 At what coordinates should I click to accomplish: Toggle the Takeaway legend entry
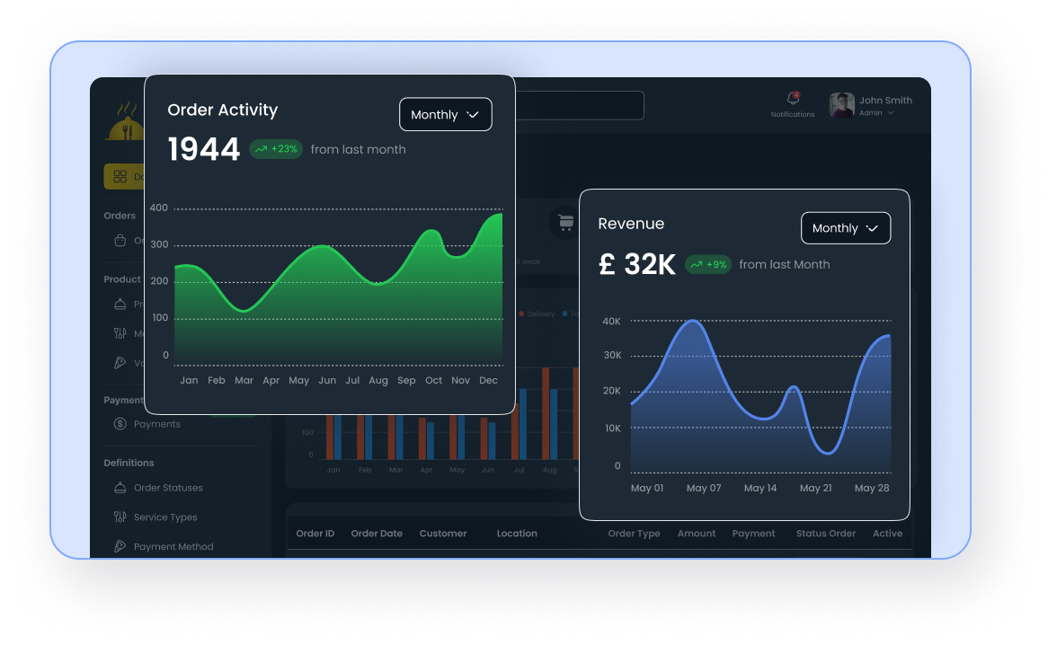[565, 314]
